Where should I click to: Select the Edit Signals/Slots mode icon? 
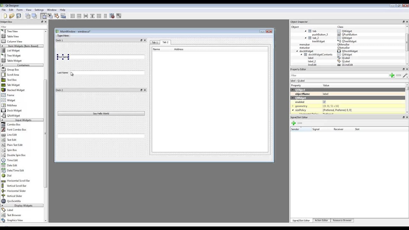pyautogui.click(x=50, y=16)
